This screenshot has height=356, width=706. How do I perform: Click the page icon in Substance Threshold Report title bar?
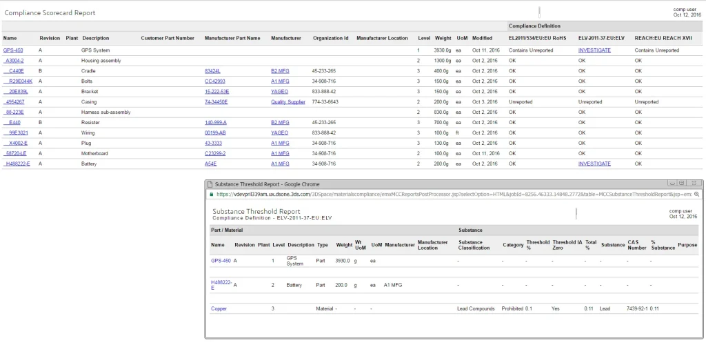pyautogui.click(x=210, y=184)
